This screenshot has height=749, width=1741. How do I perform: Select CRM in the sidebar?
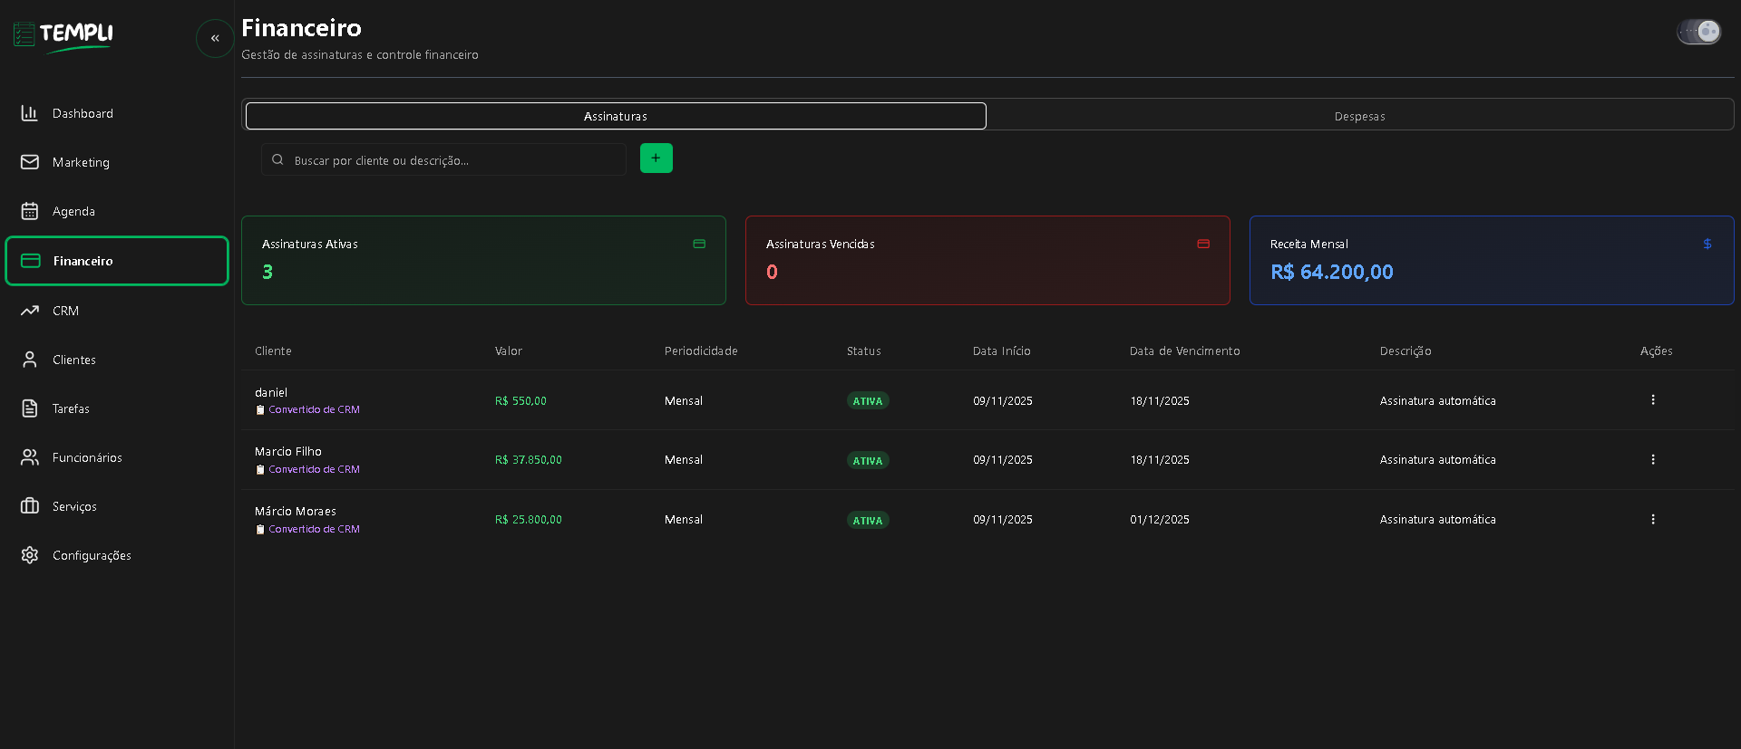click(117, 311)
